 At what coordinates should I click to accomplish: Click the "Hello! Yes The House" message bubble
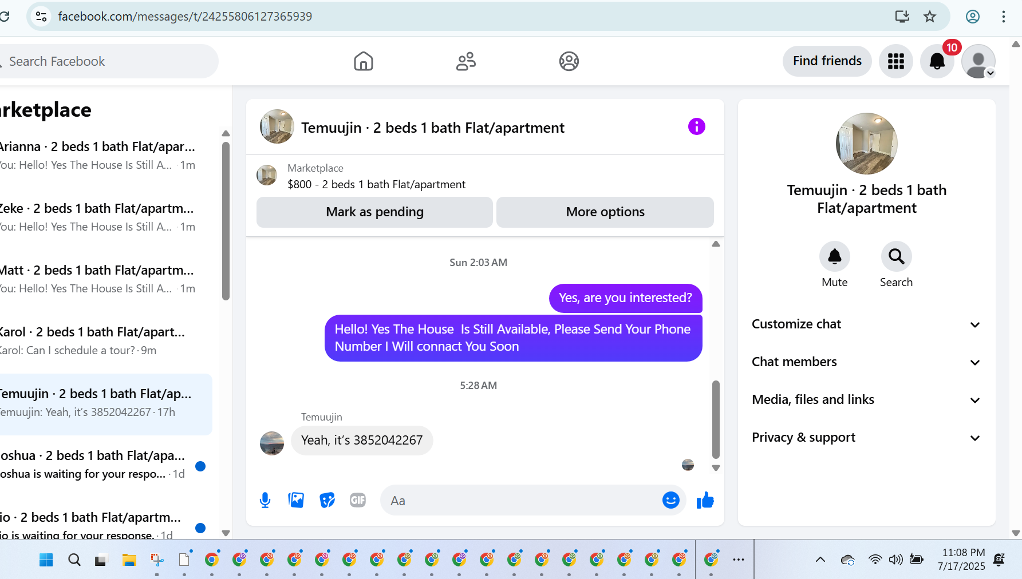513,338
